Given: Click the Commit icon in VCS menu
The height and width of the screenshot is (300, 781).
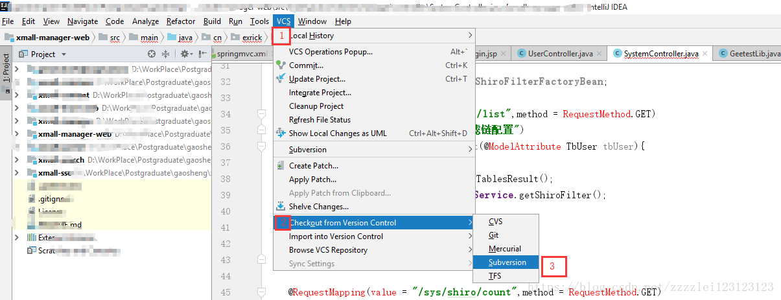Looking at the screenshot, I should click(281, 65).
